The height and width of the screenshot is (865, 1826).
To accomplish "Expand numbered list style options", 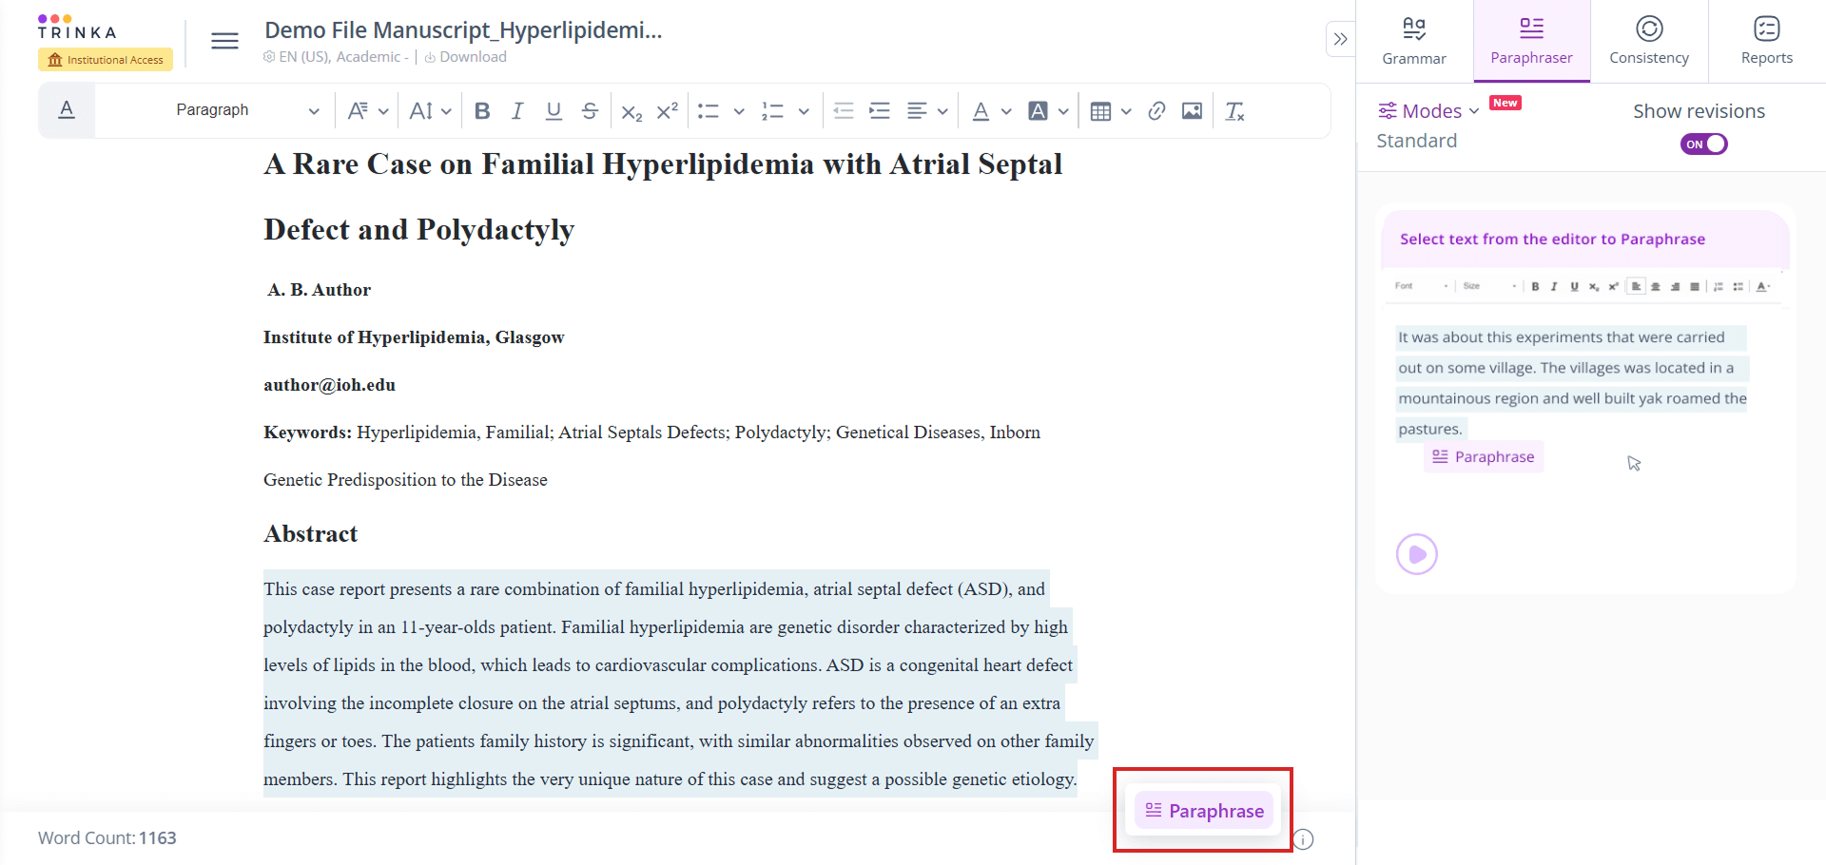I will pos(804,111).
